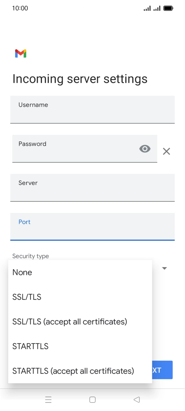This screenshot has height=411, width=185.
Task: Focus the Password input field
Action: click(x=85, y=149)
